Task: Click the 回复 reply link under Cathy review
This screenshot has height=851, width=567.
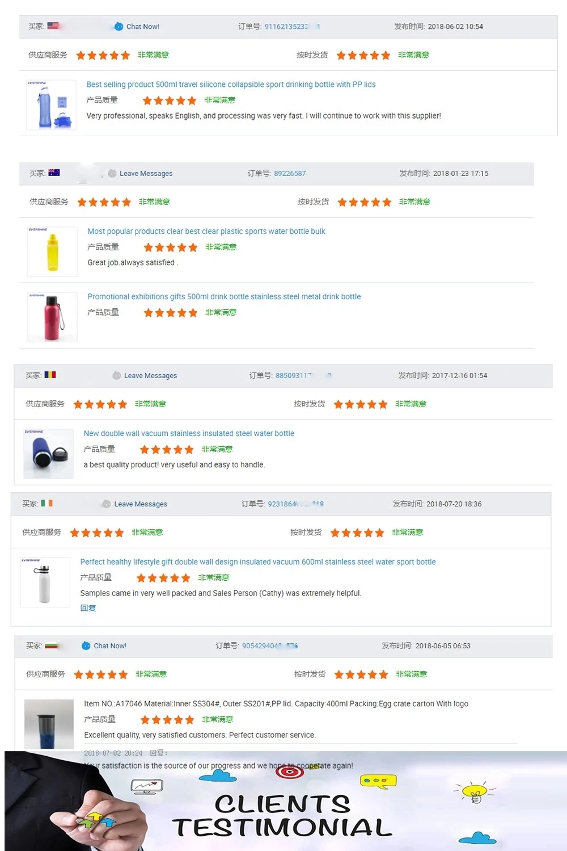Action: pos(88,608)
